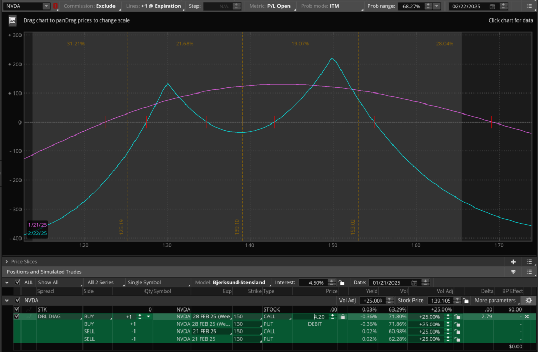Collapse Positions and Simulated Trades with the double-chevron icon
This screenshot has height=352, width=538.
tap(513, 272)
